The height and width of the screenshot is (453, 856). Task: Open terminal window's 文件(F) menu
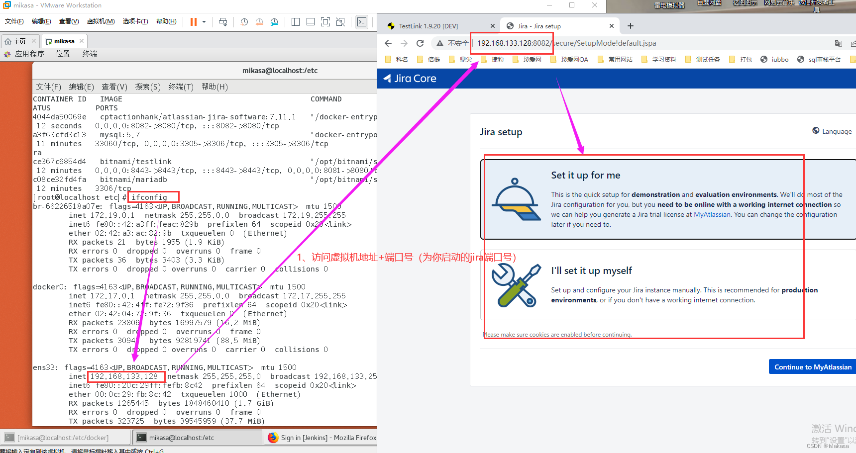tap(48, 87)
